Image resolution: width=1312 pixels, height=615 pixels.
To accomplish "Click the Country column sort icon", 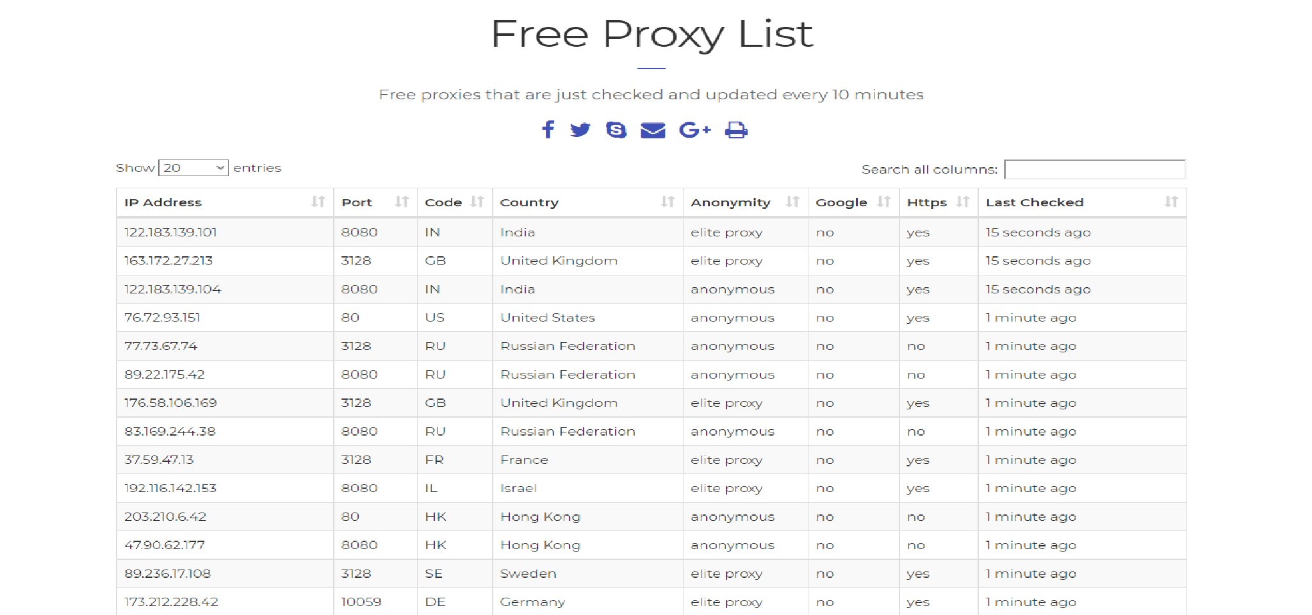I will click(x=667, y=202).
